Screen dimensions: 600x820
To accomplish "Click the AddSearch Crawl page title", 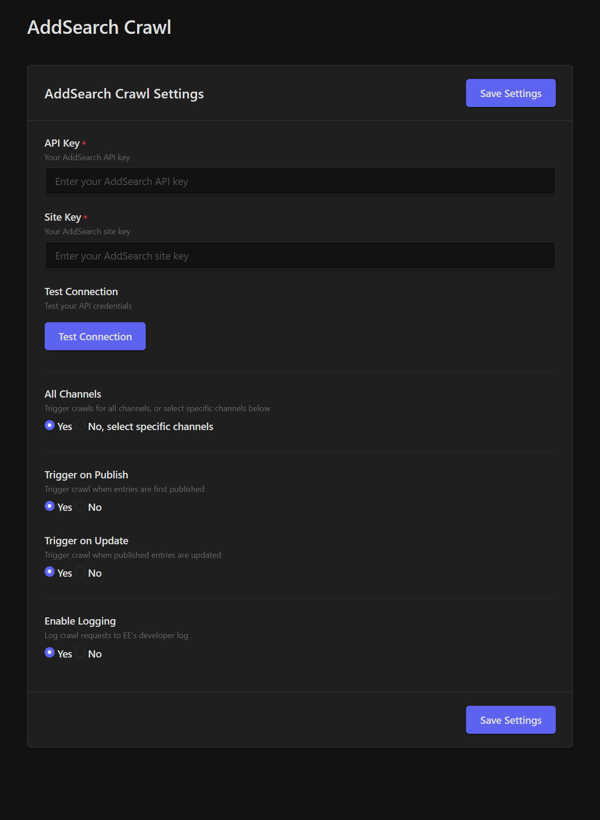I will (x=100, y=27).
